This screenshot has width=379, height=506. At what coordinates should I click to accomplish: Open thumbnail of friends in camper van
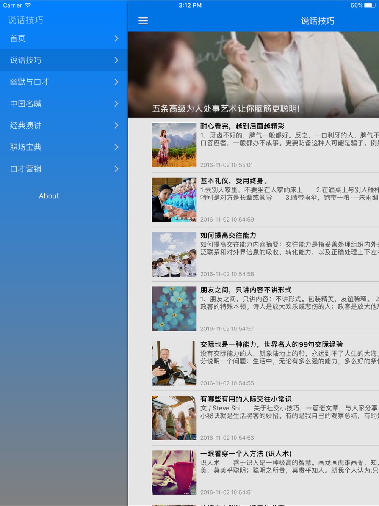pyautogui.click(x=174, y=418)
